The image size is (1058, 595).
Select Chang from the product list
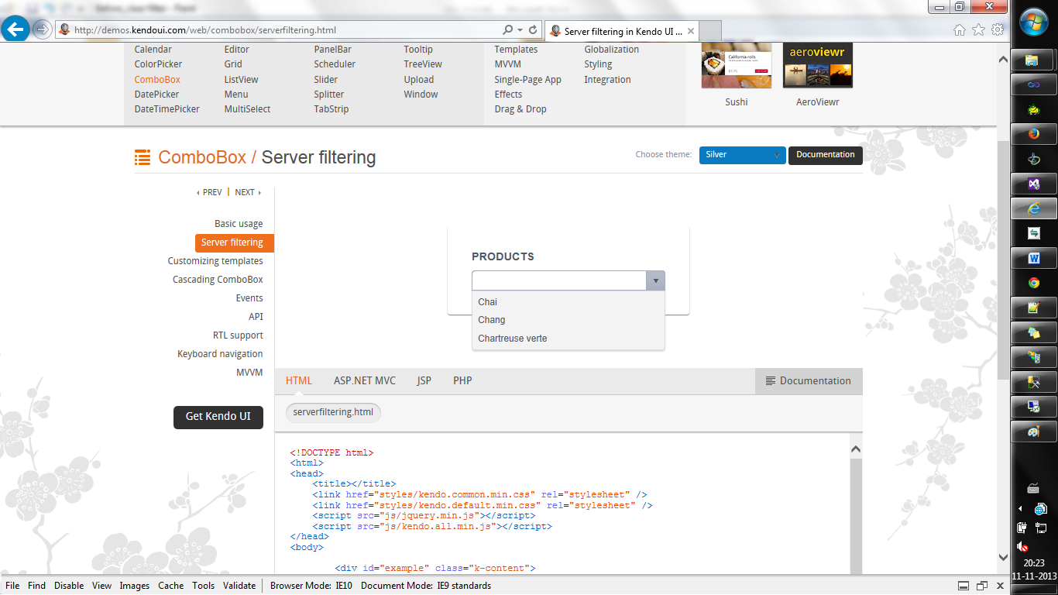click(569, 320)
